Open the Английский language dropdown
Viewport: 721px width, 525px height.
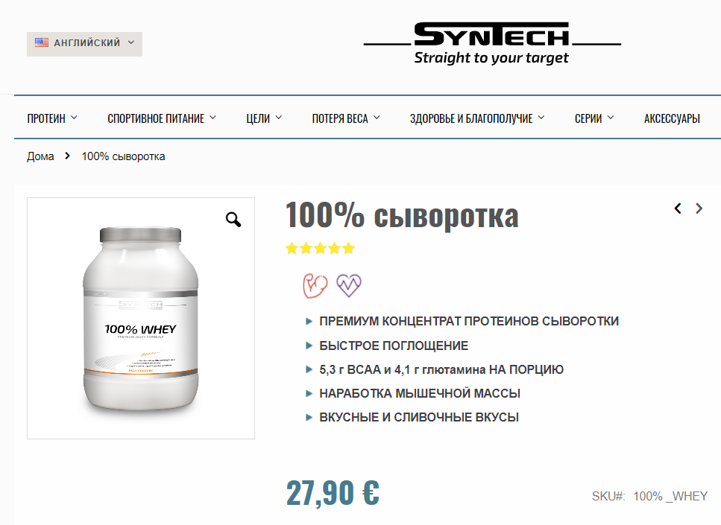coord(84,44)
